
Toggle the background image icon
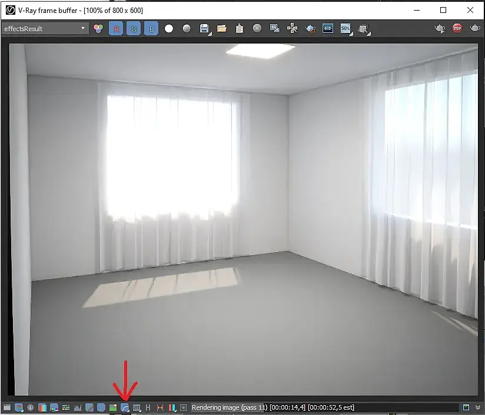113,407
